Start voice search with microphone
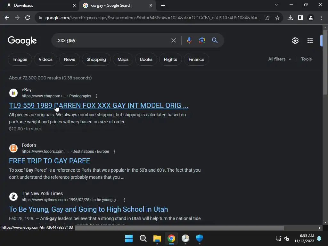The height and width of the screenshot is (246, 328). (189, 40)
